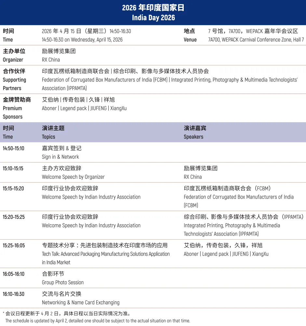306x326 pixels.
Task: Select the time cell '15:15-15:20'
Action: tap(13, 189)
